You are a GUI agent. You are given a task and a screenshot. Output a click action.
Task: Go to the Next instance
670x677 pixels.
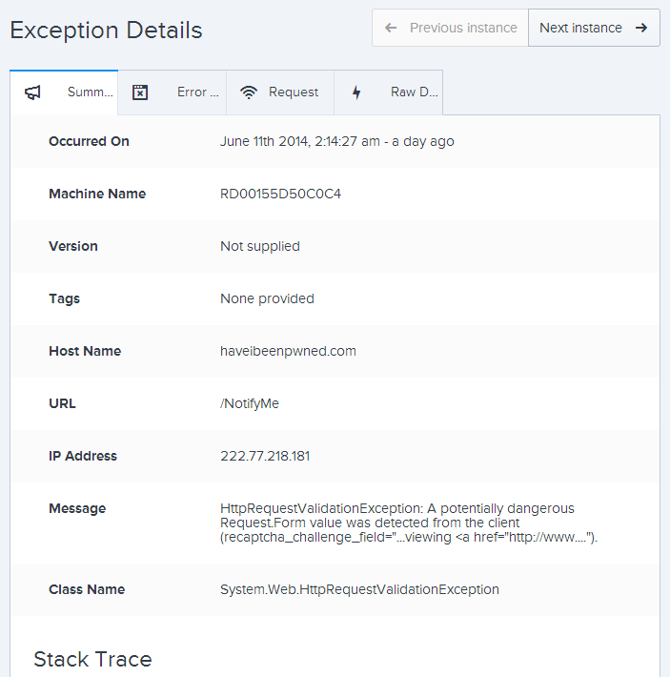(594, 28)
